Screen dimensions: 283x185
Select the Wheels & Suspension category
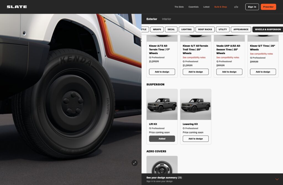click(268, 29)
